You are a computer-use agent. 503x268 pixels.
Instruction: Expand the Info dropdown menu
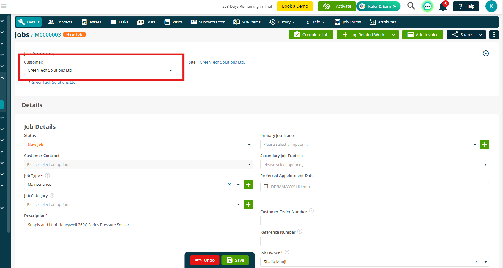coord(315,22)
